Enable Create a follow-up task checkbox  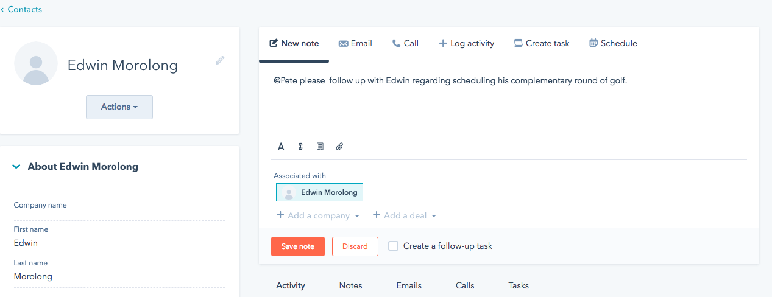394,246
